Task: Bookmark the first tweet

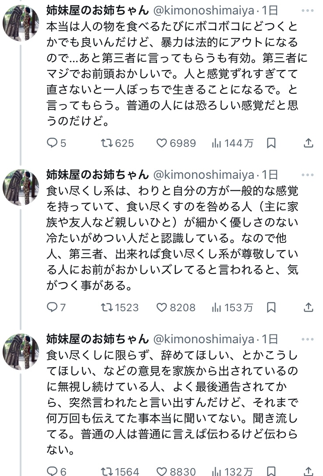Action: [271, 143]
